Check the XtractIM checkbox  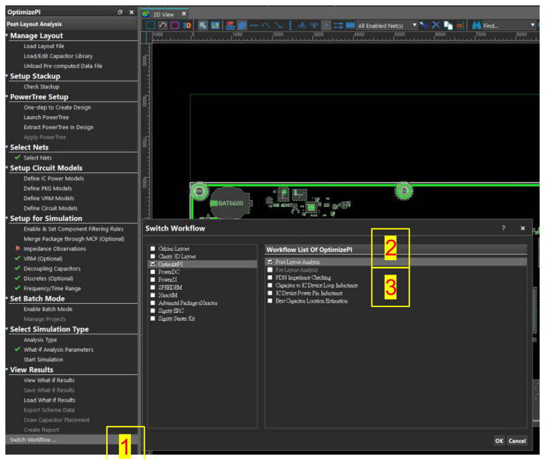coord(153,295)
